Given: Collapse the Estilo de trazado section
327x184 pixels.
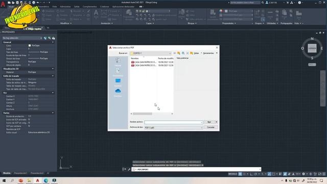Looking at the screenshot, I should (53, 76).
